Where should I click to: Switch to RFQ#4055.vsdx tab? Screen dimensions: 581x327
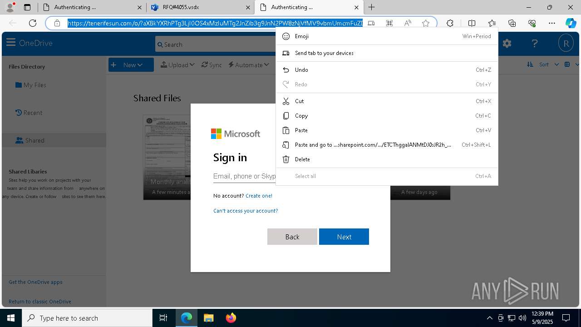coord(200,7)
